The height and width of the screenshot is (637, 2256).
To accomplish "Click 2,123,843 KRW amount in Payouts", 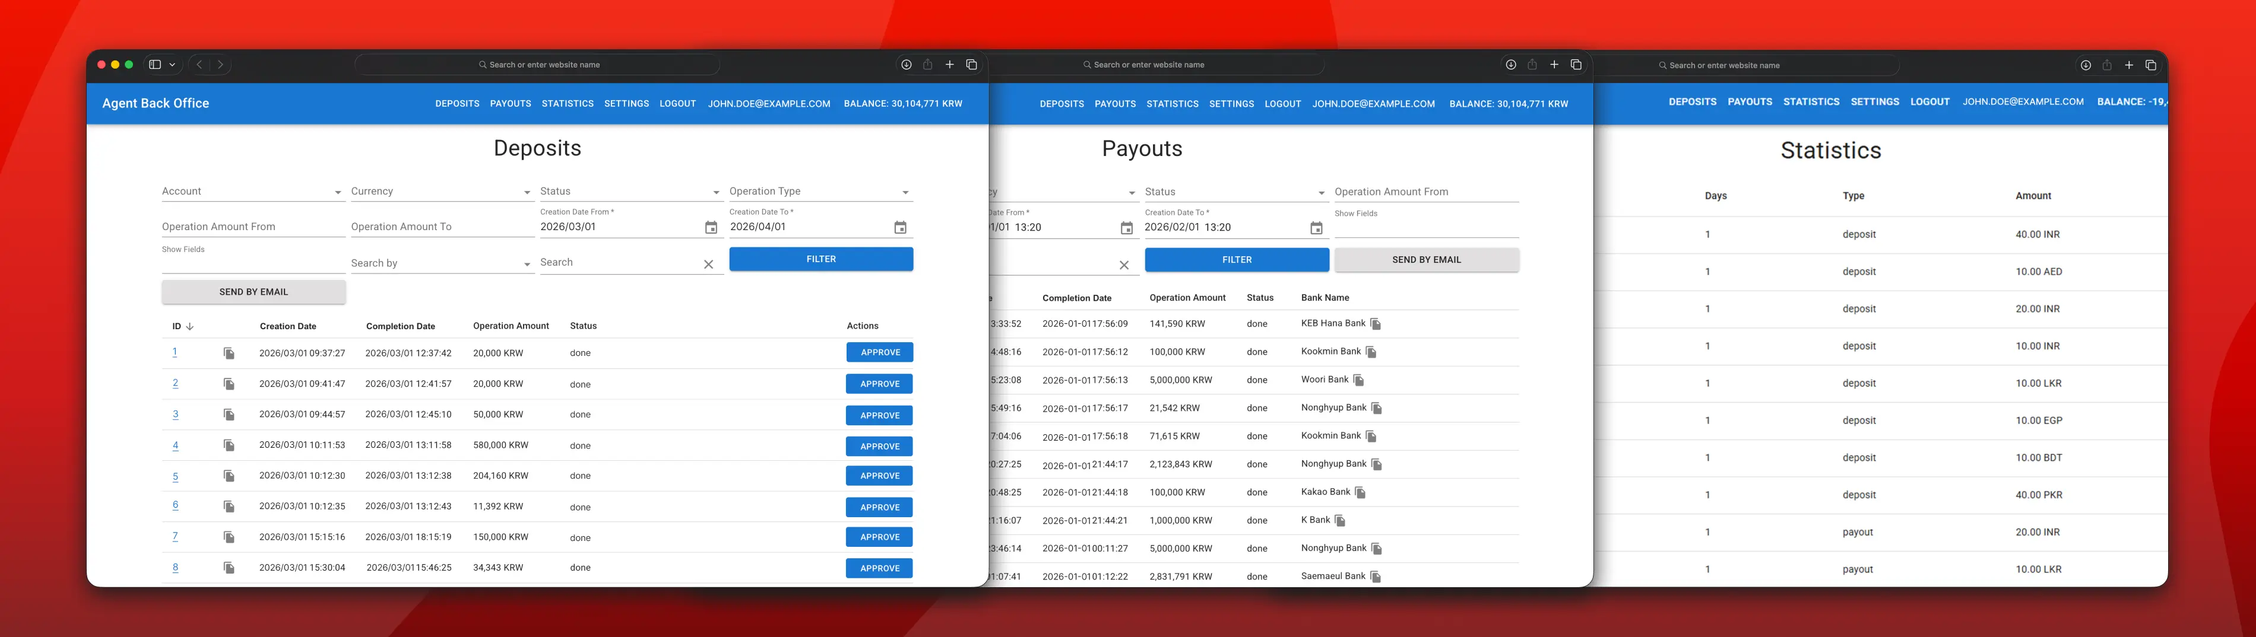I will tap(1181, 464).
